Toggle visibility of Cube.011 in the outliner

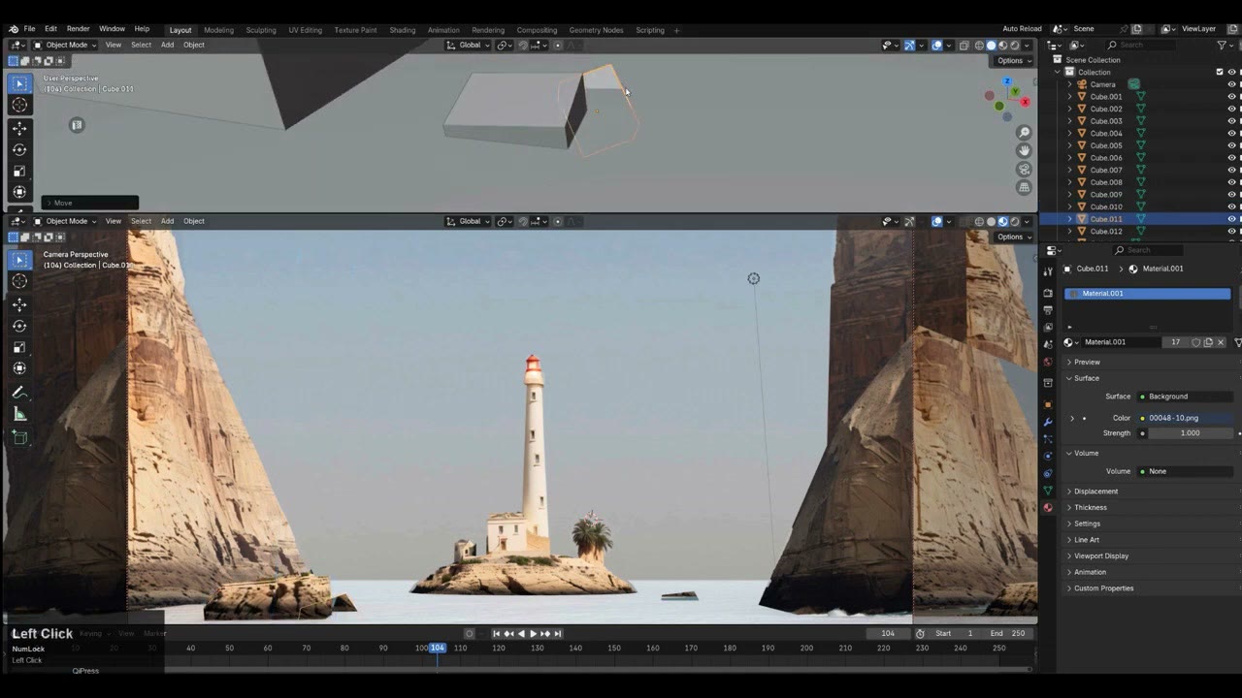coord(1231,219)
